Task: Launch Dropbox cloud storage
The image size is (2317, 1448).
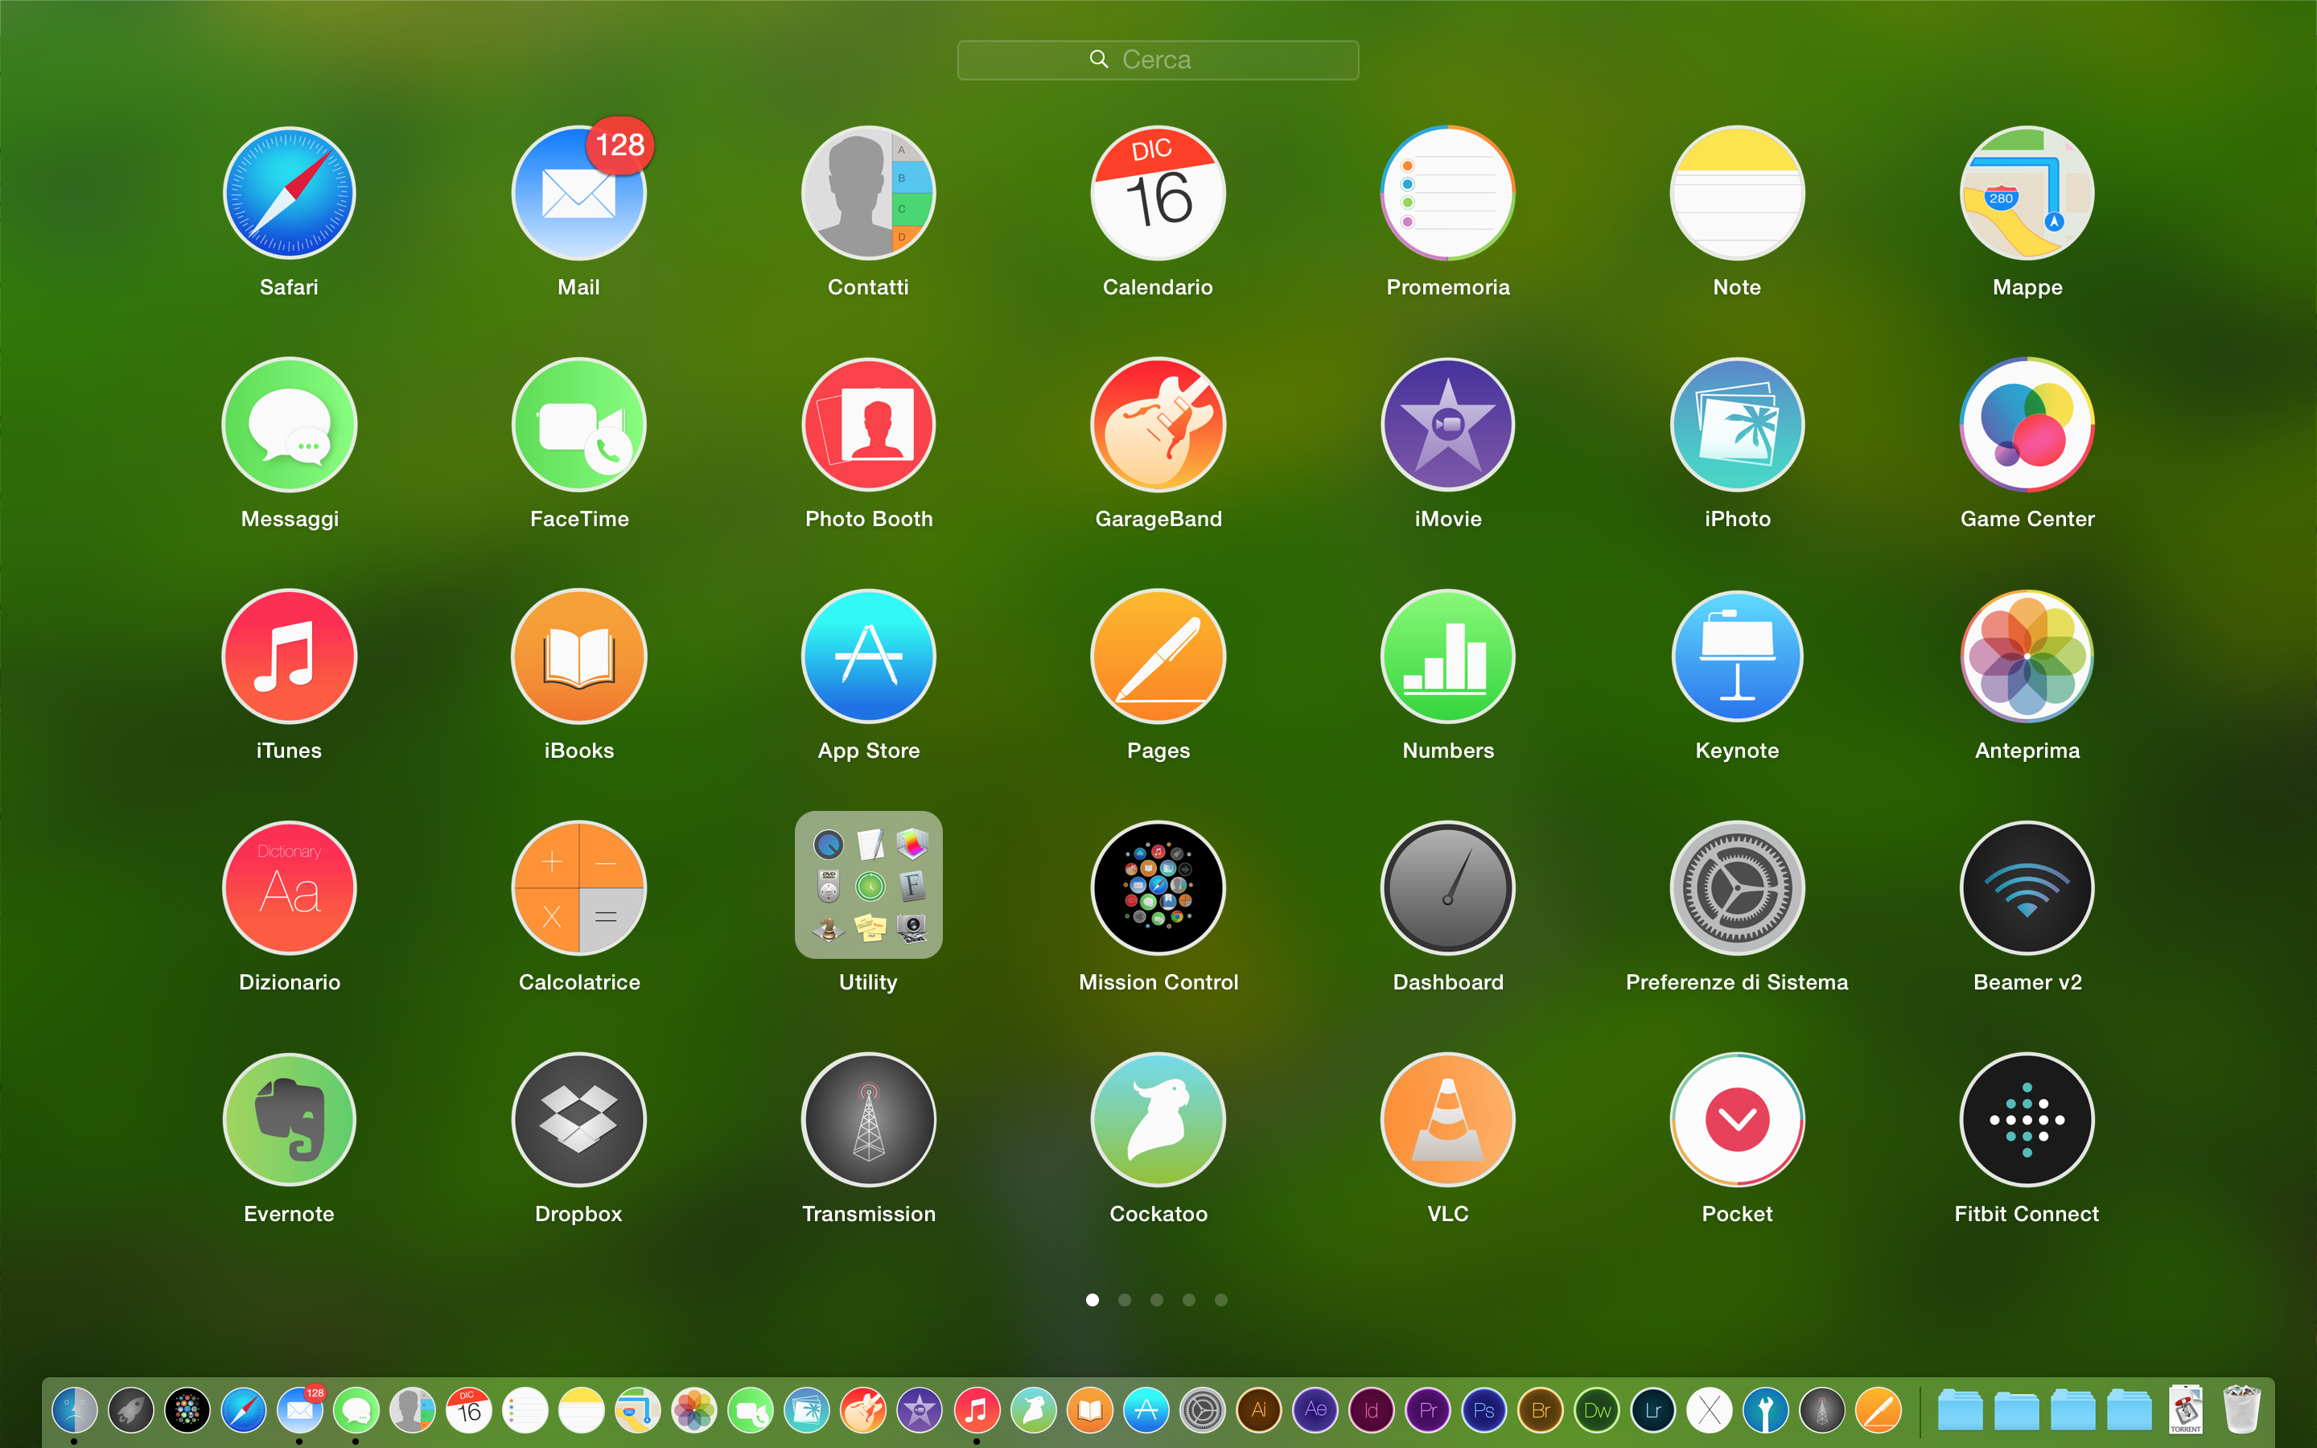Action: click(x=578, y=1117)
